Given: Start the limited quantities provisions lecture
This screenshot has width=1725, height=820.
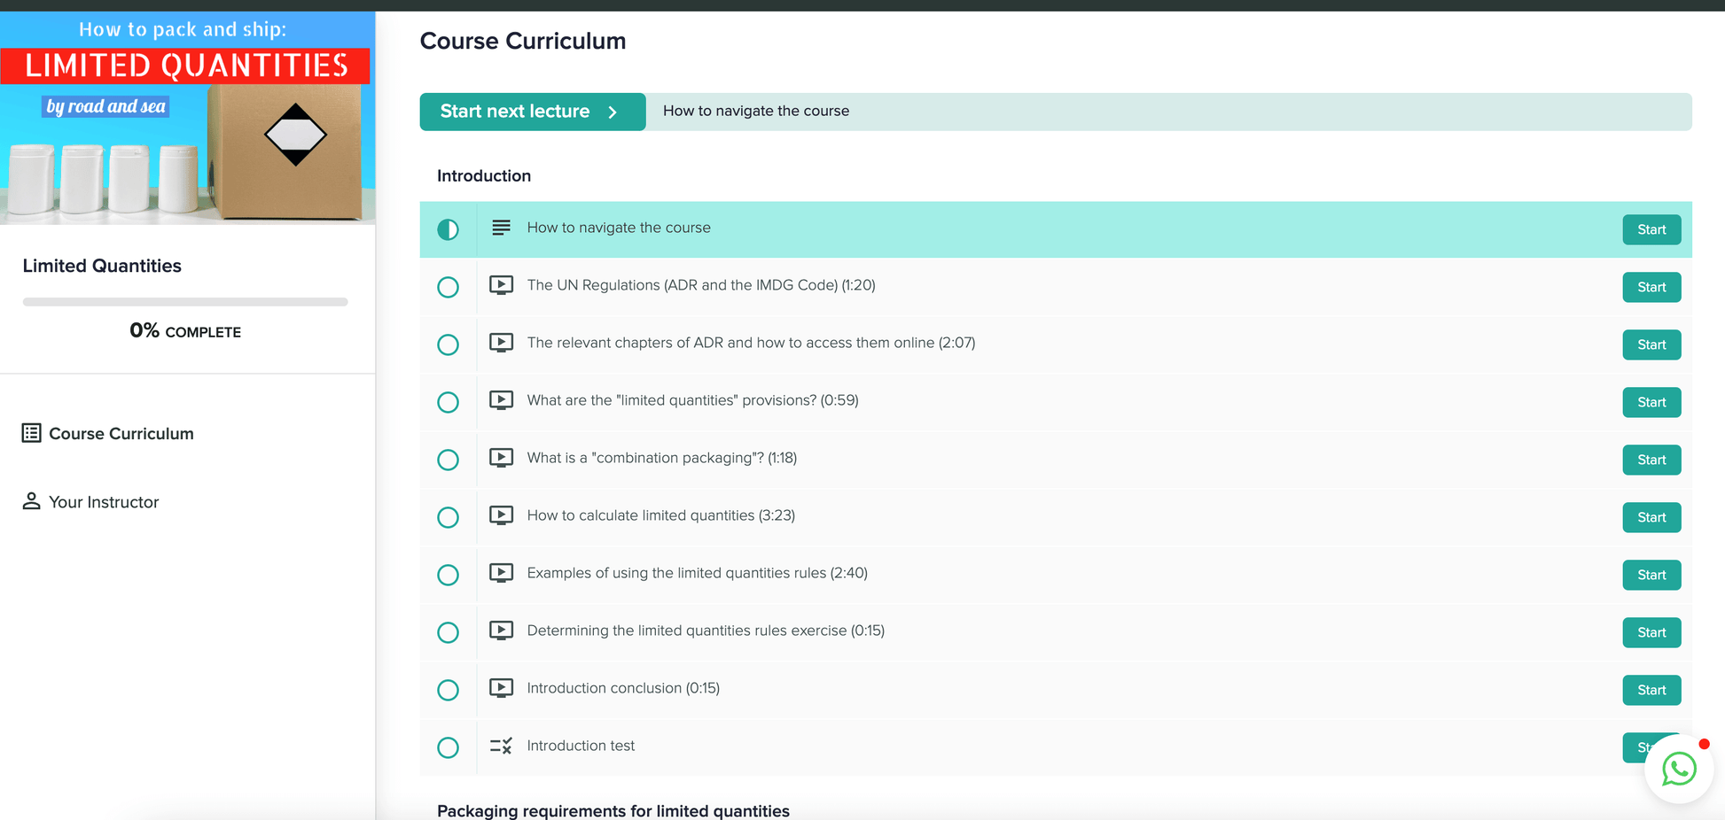Looking at the screenshot, I should tap(1651, 402).
